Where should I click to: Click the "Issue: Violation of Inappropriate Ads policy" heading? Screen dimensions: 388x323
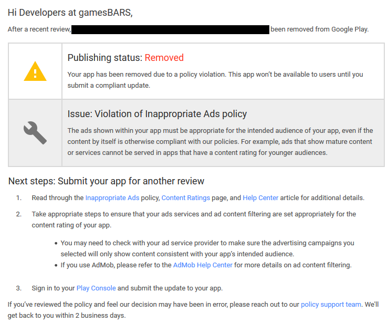tap(157, 114)
